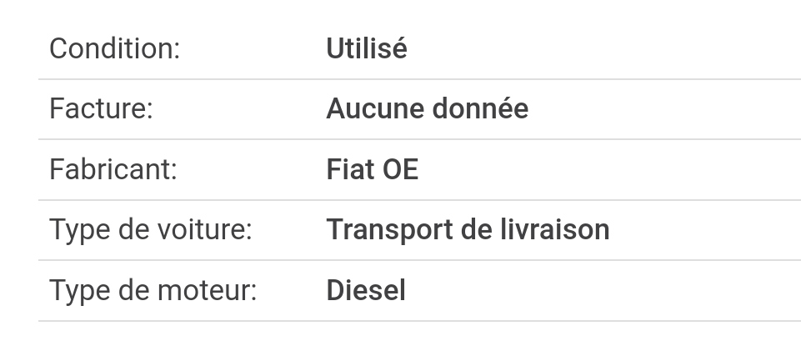The image size is (801, 361).
Task: Select the "Diesel" engine type value
Action: 366,290
